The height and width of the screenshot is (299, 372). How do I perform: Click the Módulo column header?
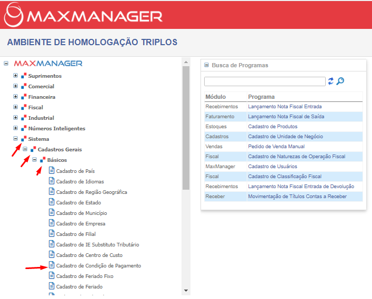tap(215, 97)
